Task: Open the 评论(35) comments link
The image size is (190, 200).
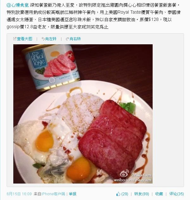Action: pyautogui.click(x=176, y=194)
